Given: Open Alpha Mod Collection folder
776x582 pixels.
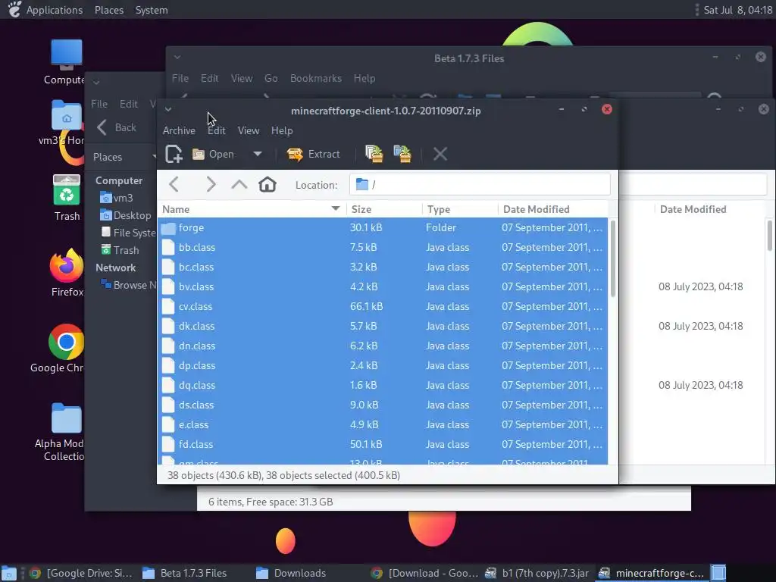Looking at the screenshot, I should pyautogui.click(x=67, y=432).
